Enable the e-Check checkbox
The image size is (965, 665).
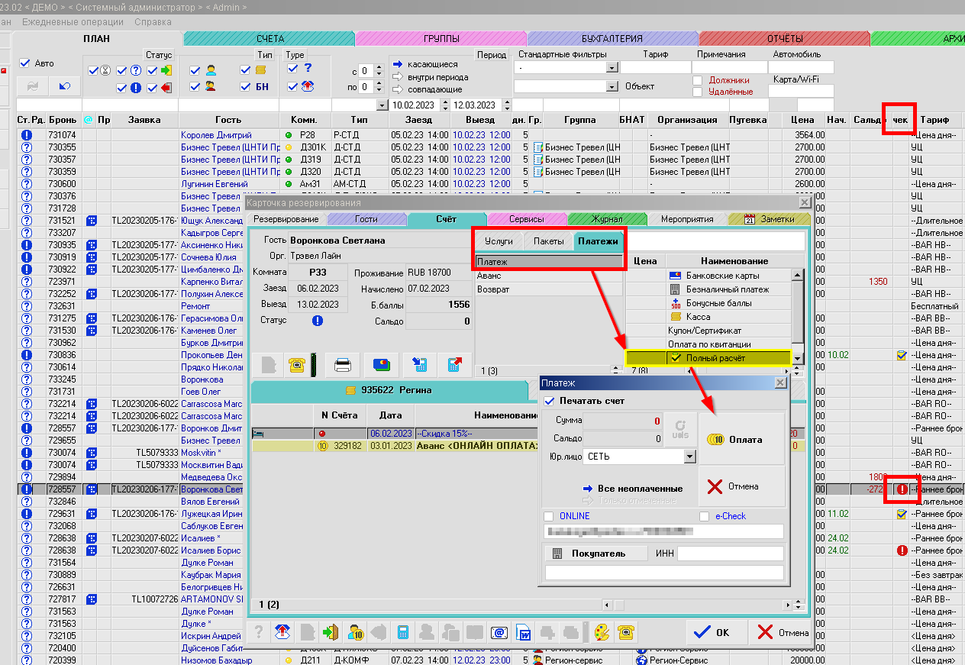(704, 516)
